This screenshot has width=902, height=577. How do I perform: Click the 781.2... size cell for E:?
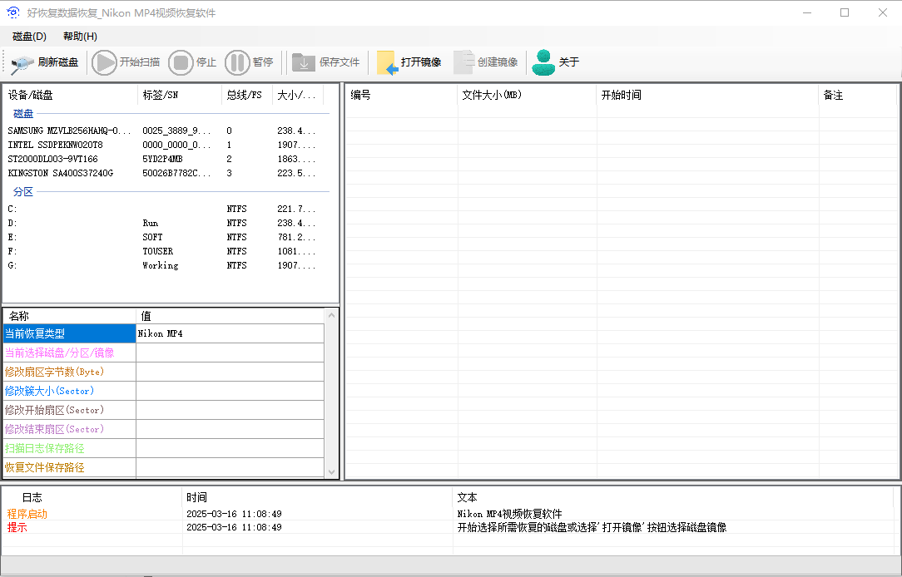296,237
